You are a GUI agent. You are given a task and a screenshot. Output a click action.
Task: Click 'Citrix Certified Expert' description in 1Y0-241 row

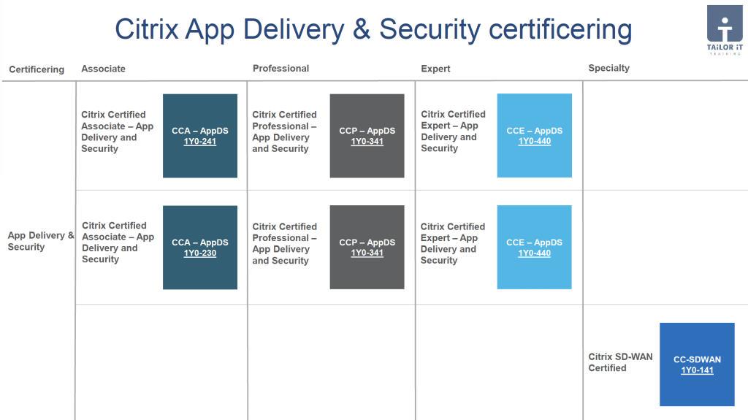click(453, 131)
